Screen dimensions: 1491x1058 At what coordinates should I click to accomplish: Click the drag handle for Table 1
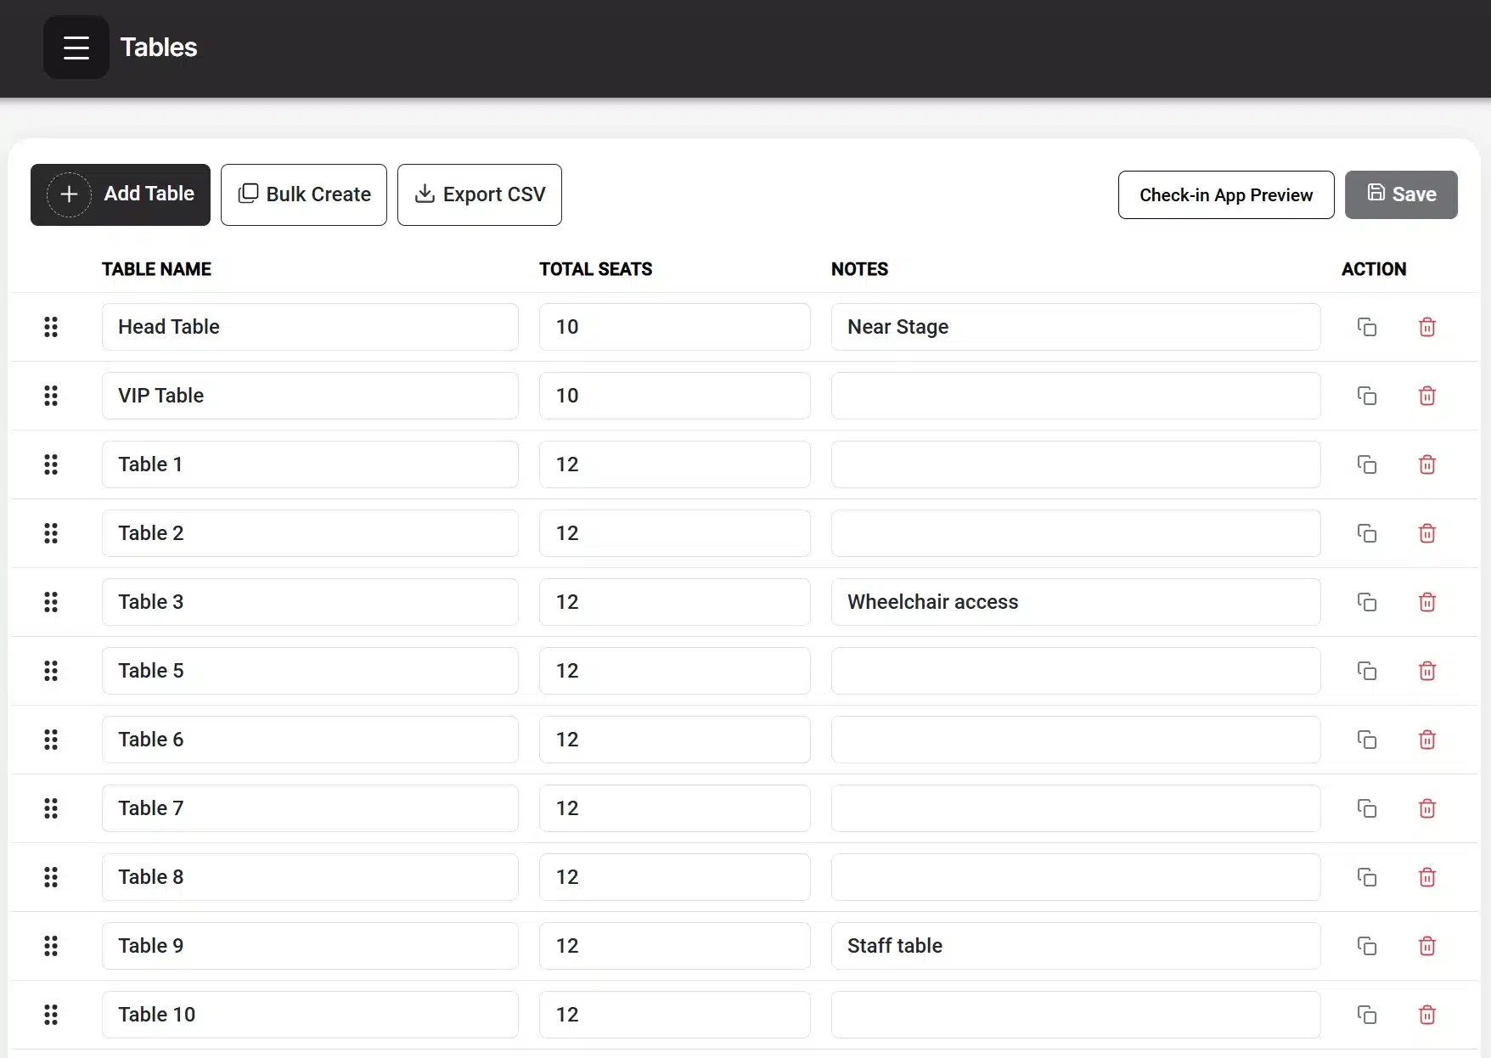[x=51, y=464]
